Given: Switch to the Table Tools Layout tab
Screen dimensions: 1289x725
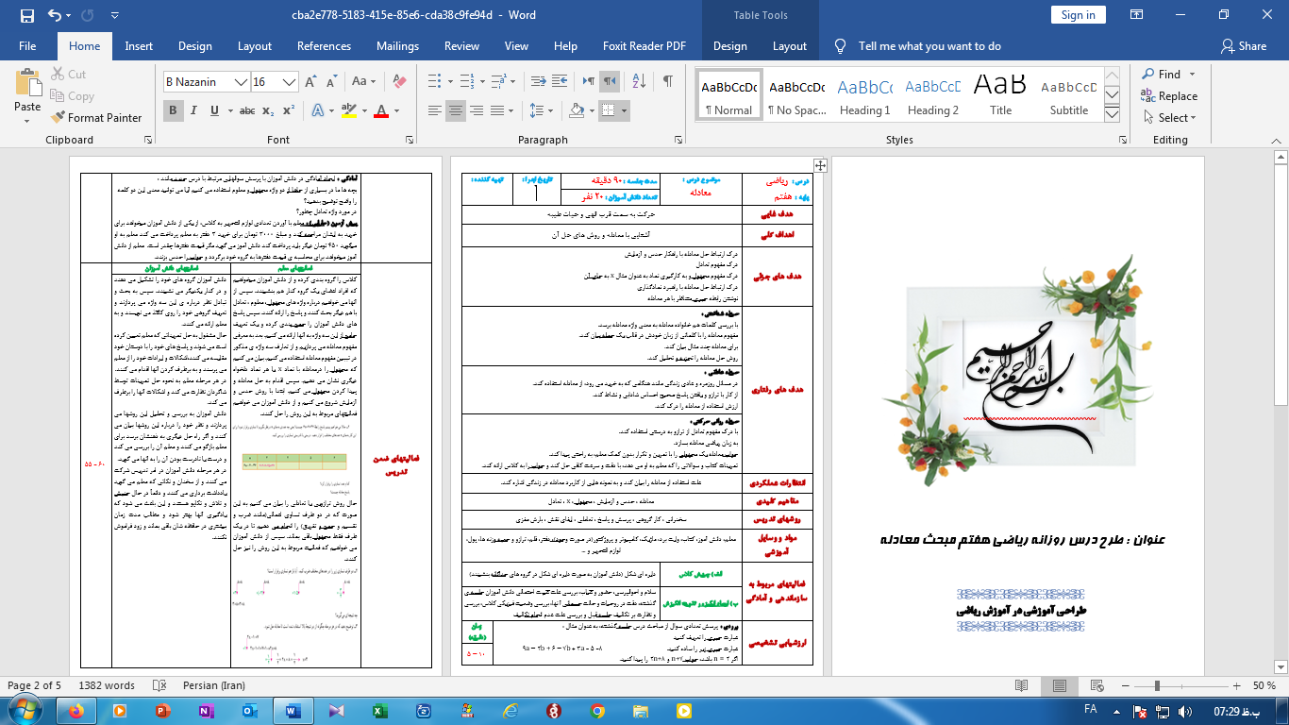Looking at the screenshot, I should coord(789,46).
